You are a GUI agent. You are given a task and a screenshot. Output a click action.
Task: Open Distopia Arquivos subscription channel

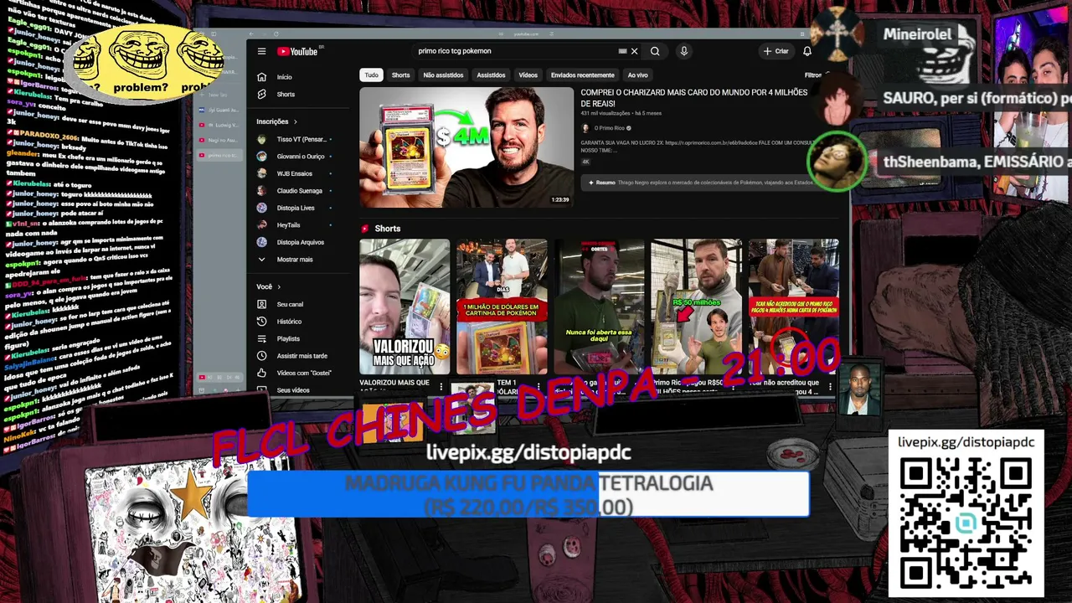pos(297,242)
